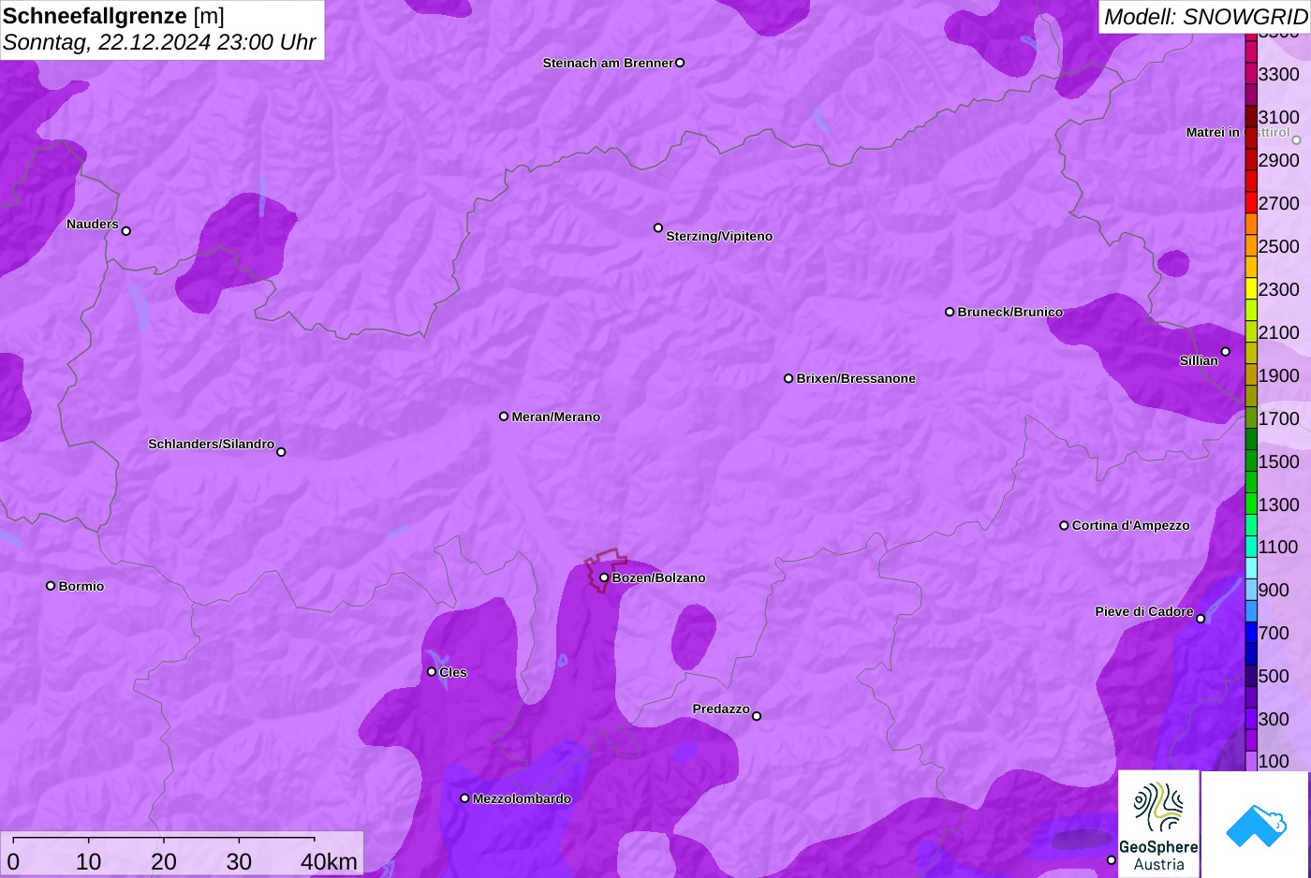Click the cyan 1100 legend color

[1251, 547]
